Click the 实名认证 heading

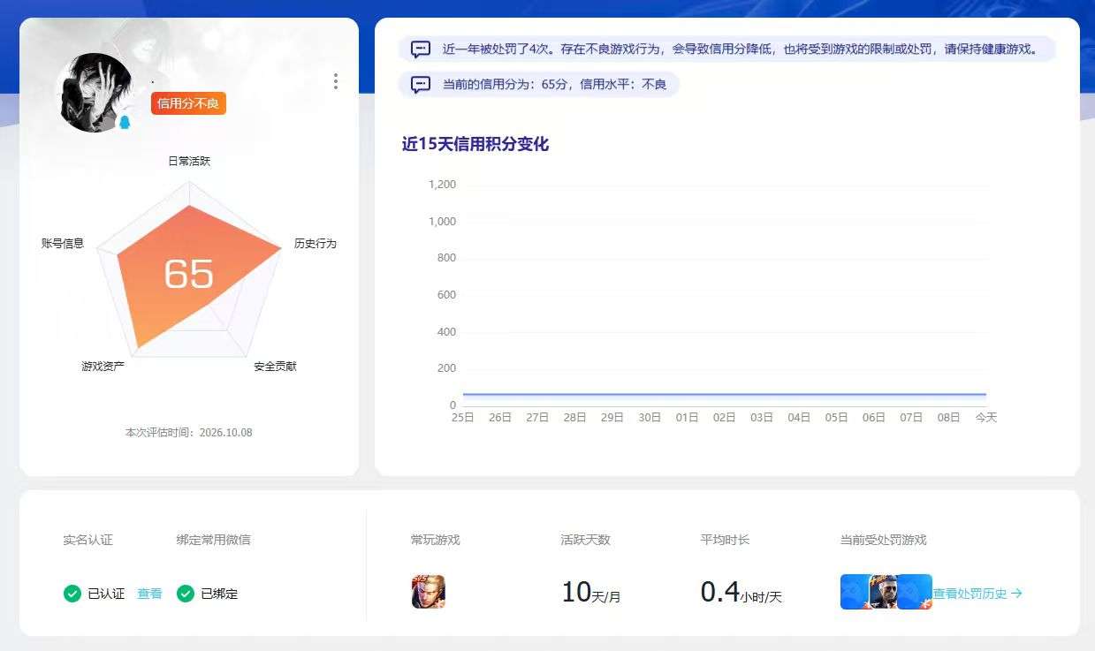[88, 540]
